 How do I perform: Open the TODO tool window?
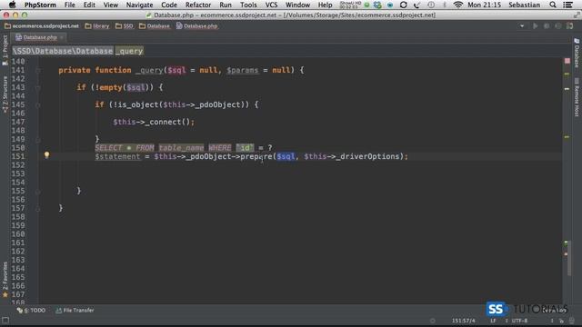point(31,311)
